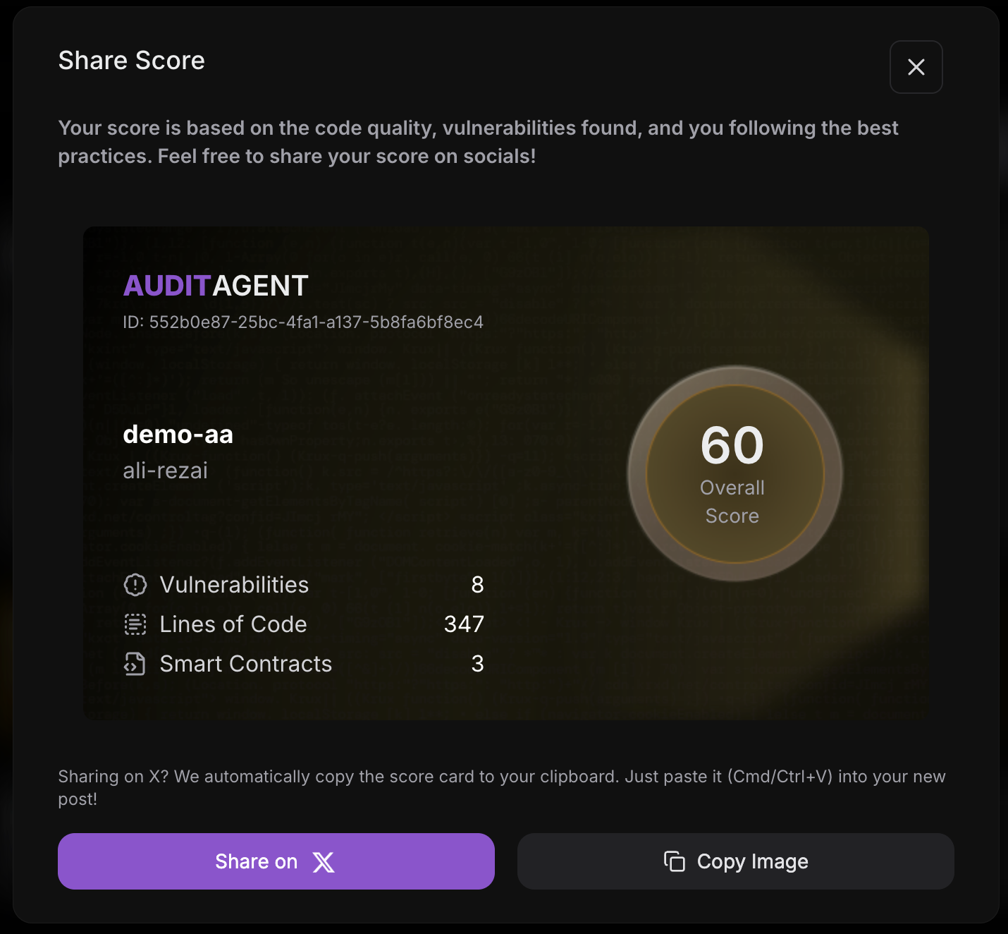Viewport: 1008px width, 934px height.
Task: Click the 347 lines count value
Action: click(x=464, y=624)
